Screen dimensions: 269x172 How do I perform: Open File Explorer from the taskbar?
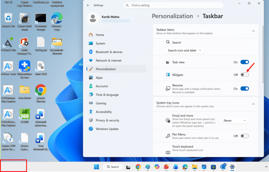(194, 167)
